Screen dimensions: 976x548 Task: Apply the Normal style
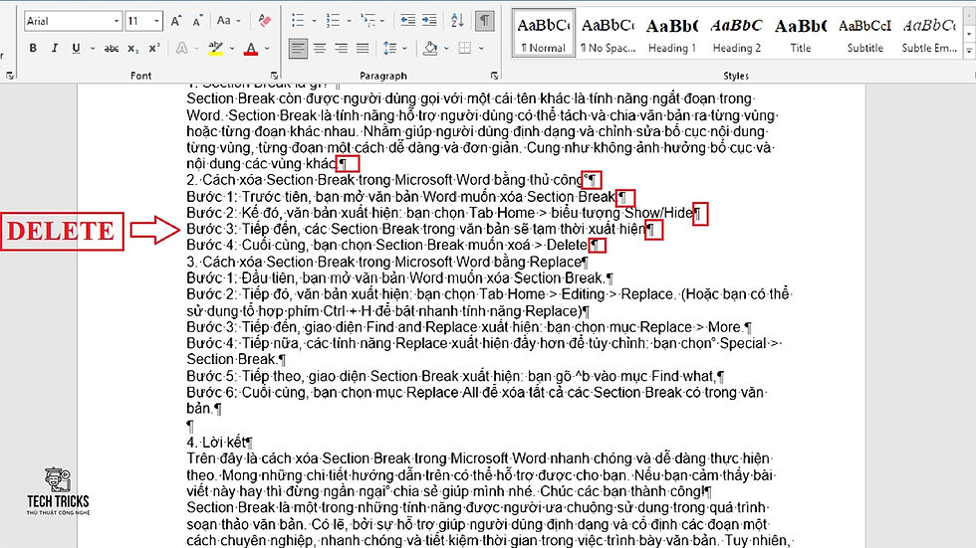tap(544, 34)
